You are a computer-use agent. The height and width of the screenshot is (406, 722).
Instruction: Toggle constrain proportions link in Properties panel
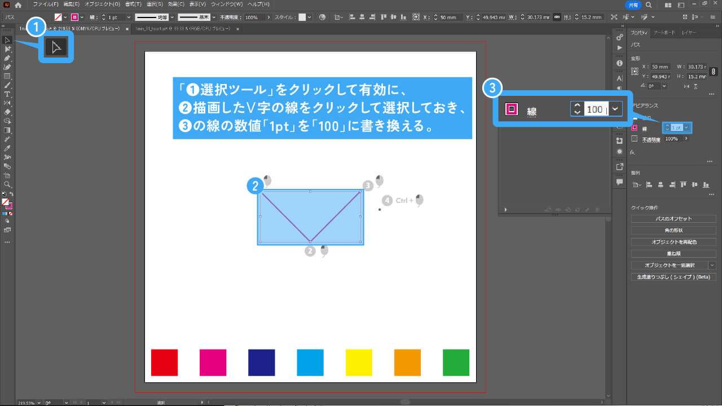(714, 71)
